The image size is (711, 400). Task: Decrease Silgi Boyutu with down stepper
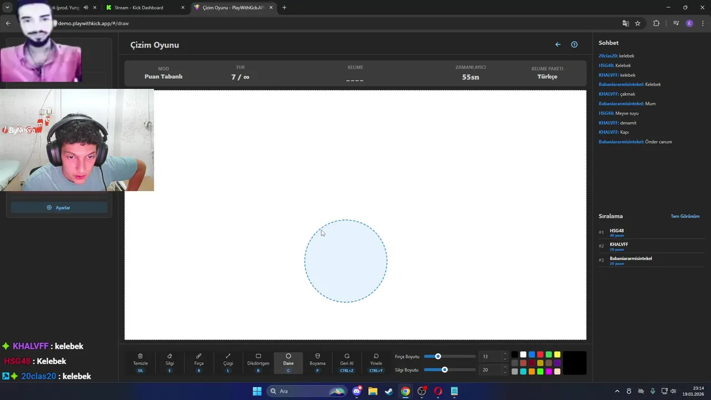click(505, 373)
